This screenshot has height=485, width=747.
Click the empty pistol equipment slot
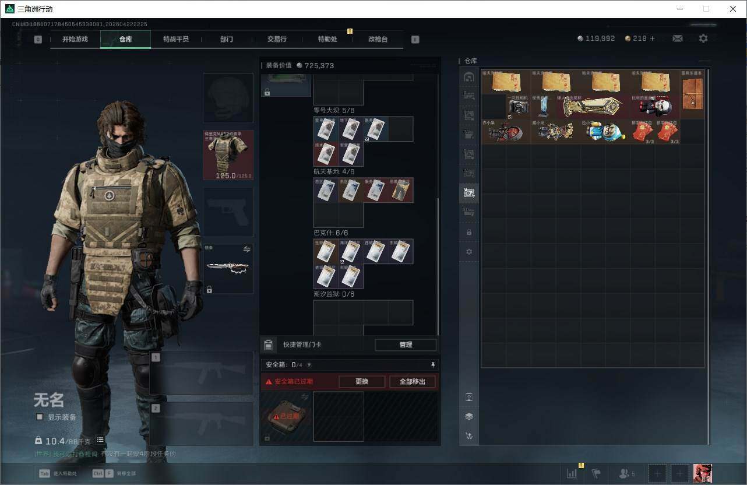click(228, 212)
